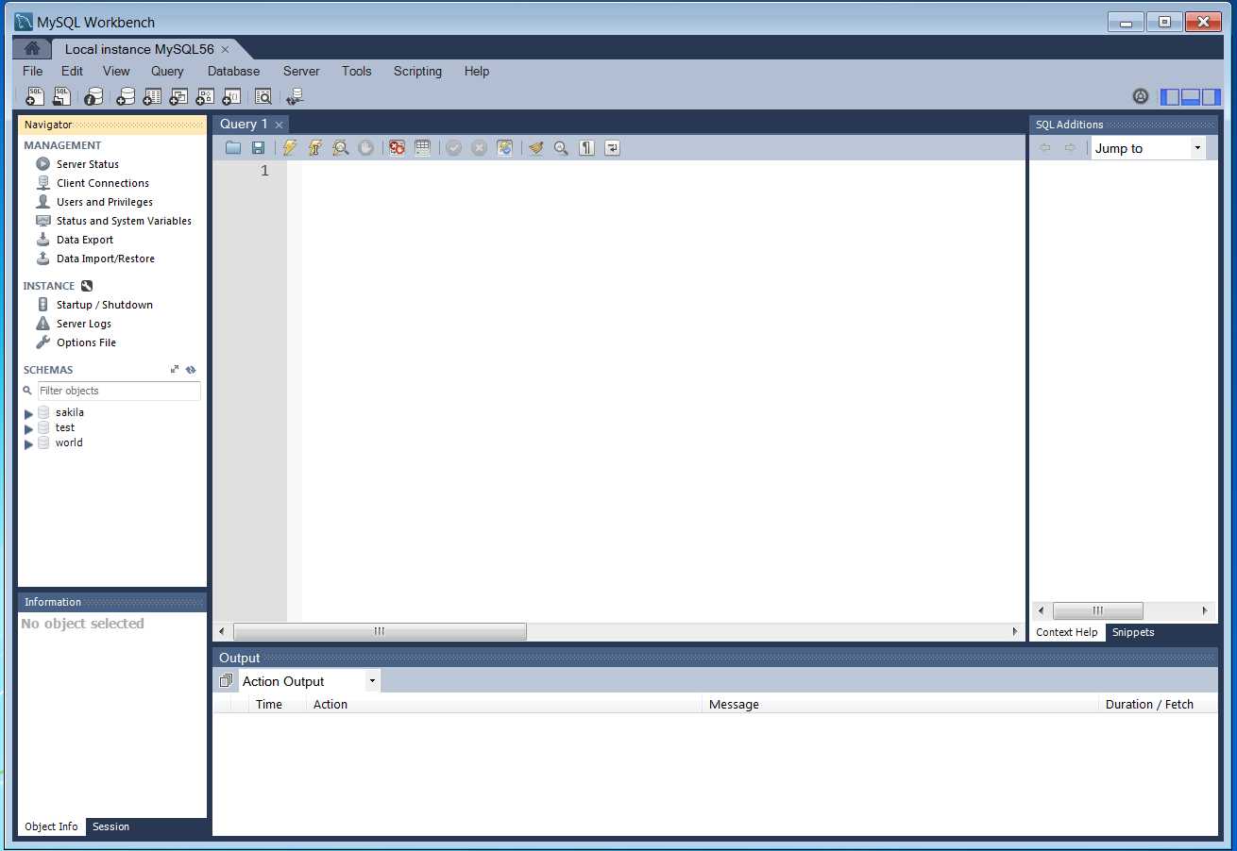This screenshot has width=1237, height=851.
Task: Create a new SQL tab icon
Action: click(35, 96)
